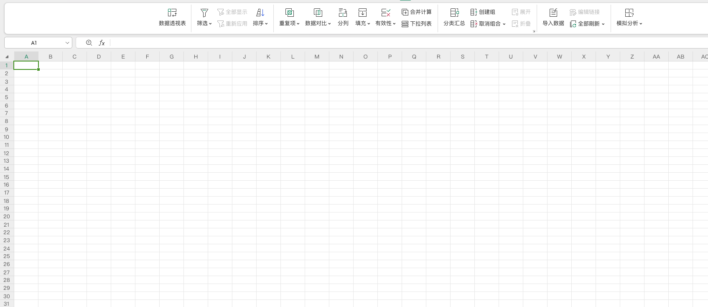Expand the 取消组合 dropdown arrow
Viewport: 708px width, 307px height.
click(x=504, y=24)
